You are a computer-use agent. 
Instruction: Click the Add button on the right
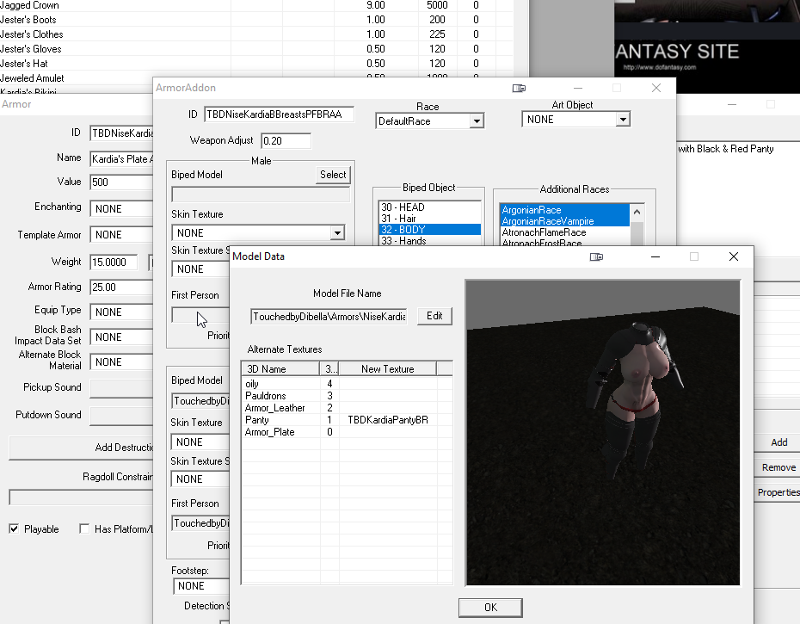pos(778,442)
